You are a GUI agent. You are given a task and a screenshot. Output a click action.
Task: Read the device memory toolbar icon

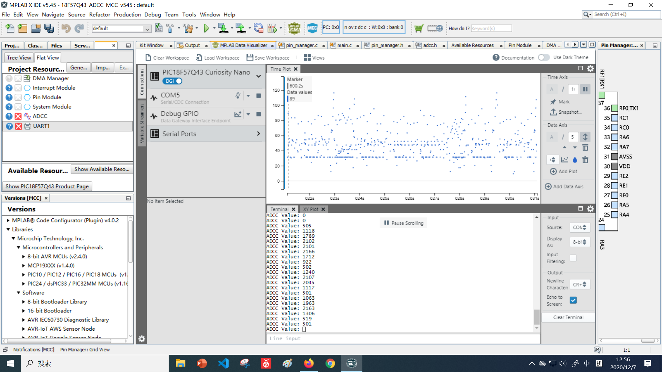pyautogui.click(x=241, y=28)
